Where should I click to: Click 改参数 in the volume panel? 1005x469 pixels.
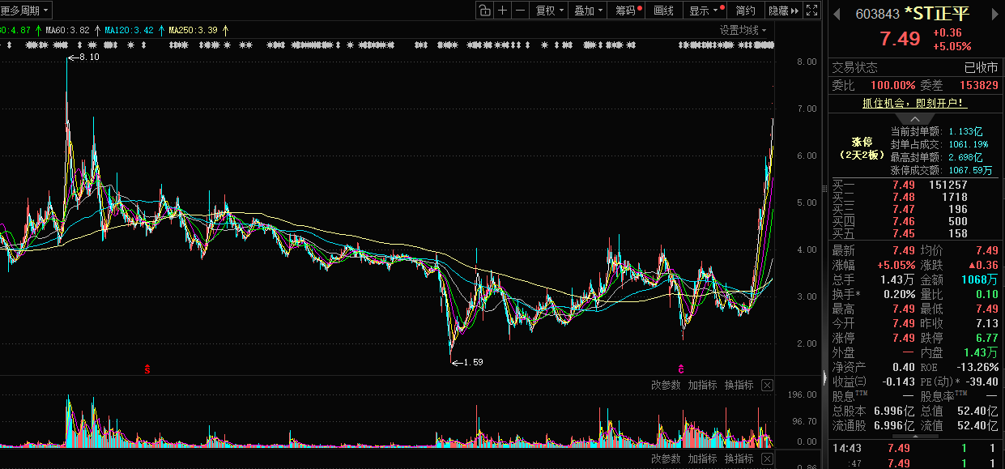[666, 385]
